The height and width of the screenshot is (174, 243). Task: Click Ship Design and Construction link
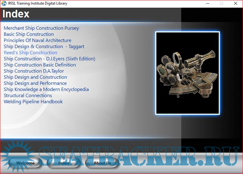pyautogui.click(x=35, y=77)
